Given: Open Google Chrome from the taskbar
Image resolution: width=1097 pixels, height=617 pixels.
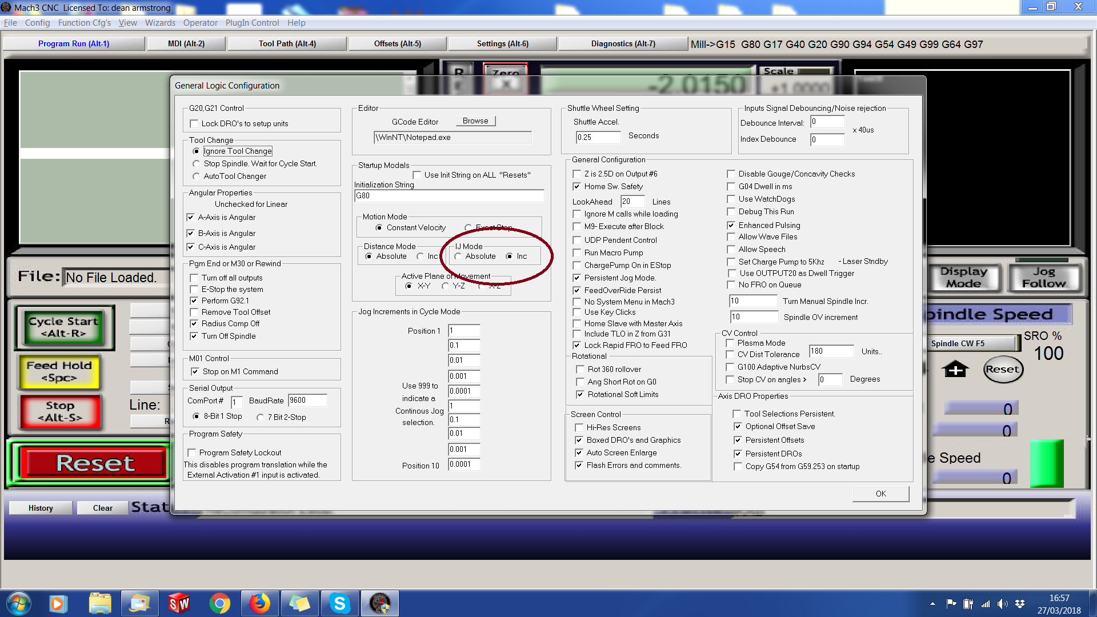Looking at the screenshot, I should [x=219, y=603].
